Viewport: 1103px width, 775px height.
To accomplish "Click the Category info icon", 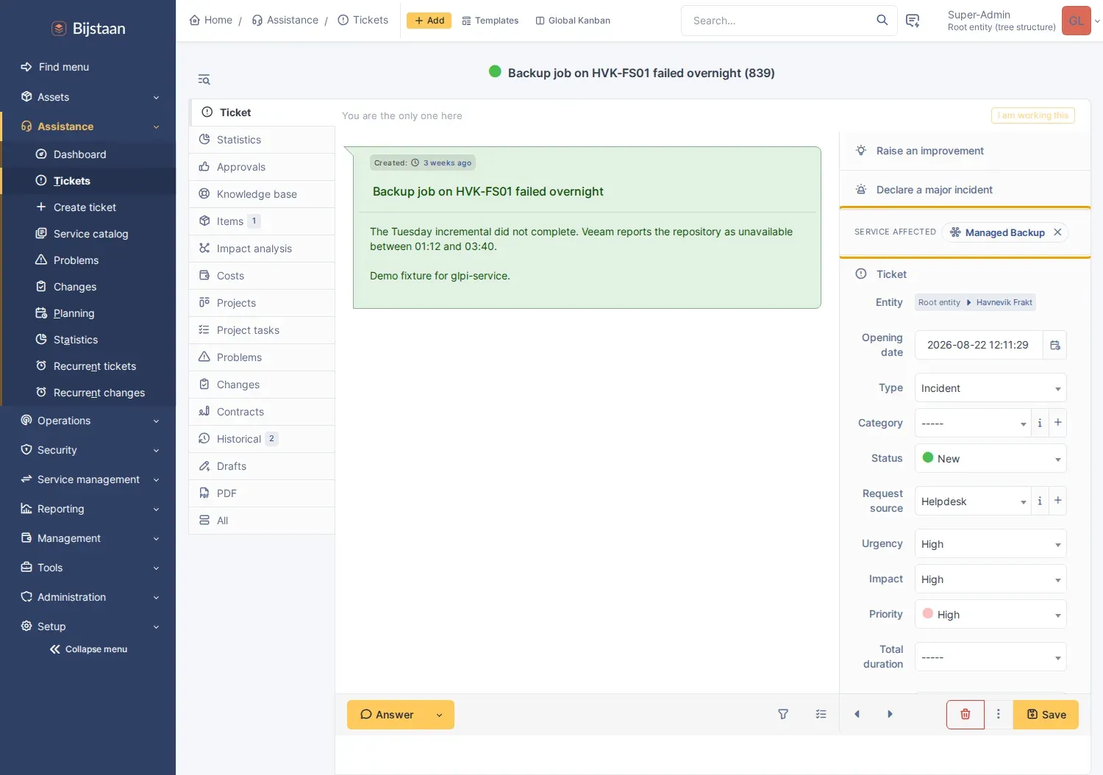I will 1040,423.
